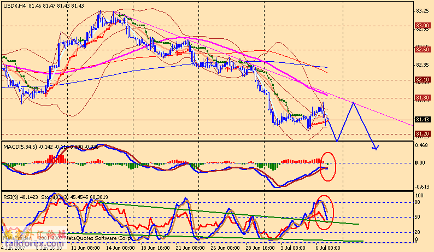
Task: Click the 6 Jul 00:00 time label
Action: coord(328,248)
